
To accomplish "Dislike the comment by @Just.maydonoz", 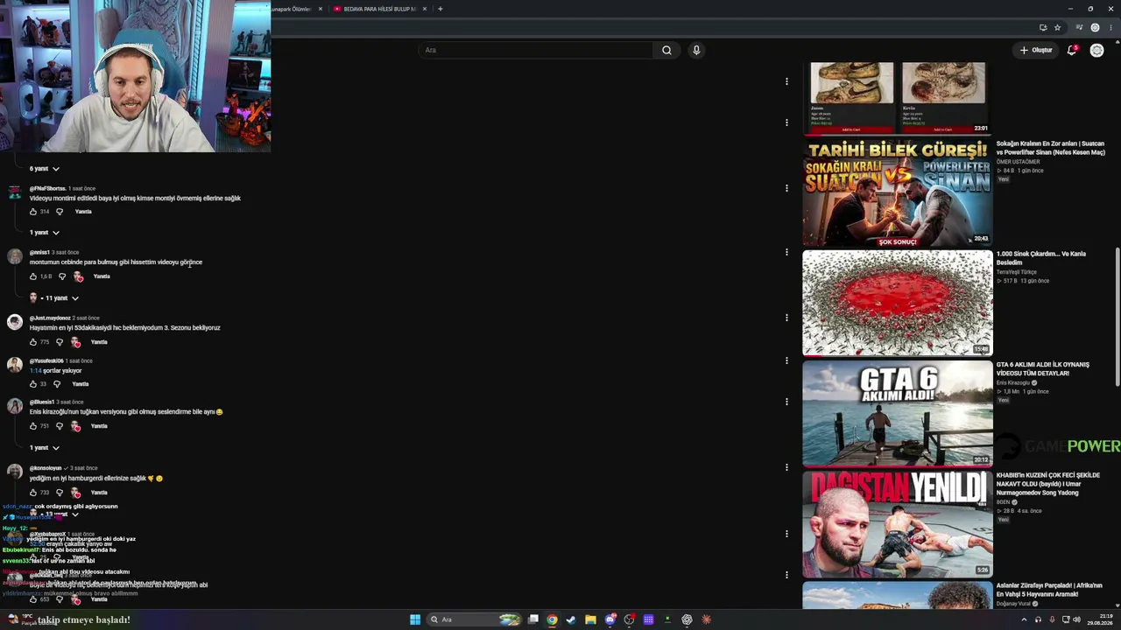I will coord(60,342).
